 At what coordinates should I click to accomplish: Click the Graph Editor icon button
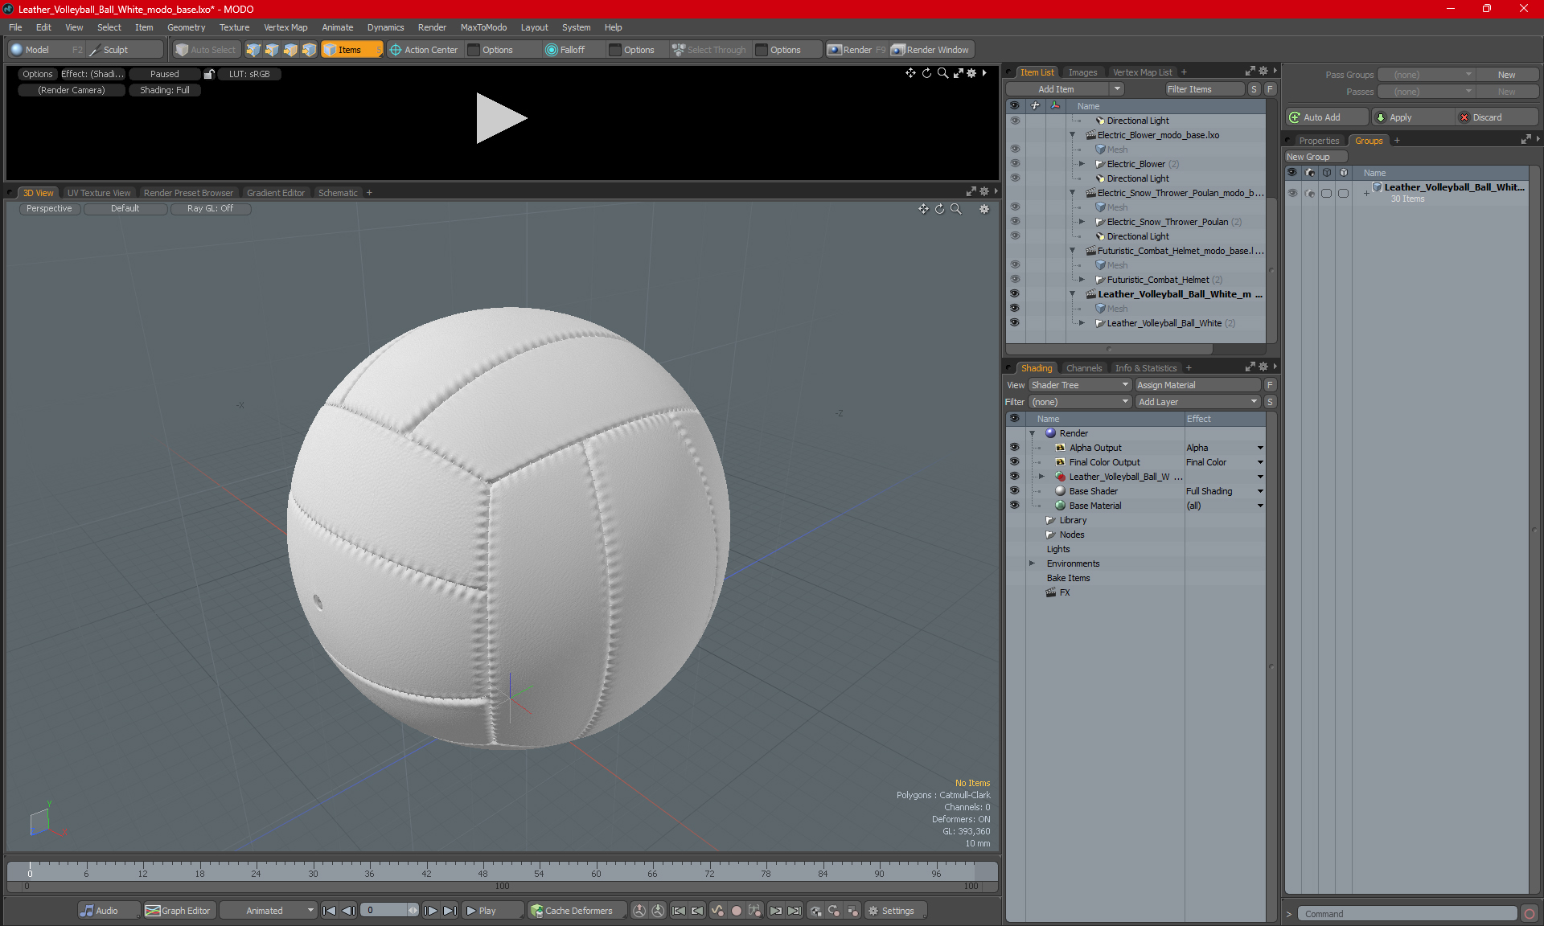178,911
